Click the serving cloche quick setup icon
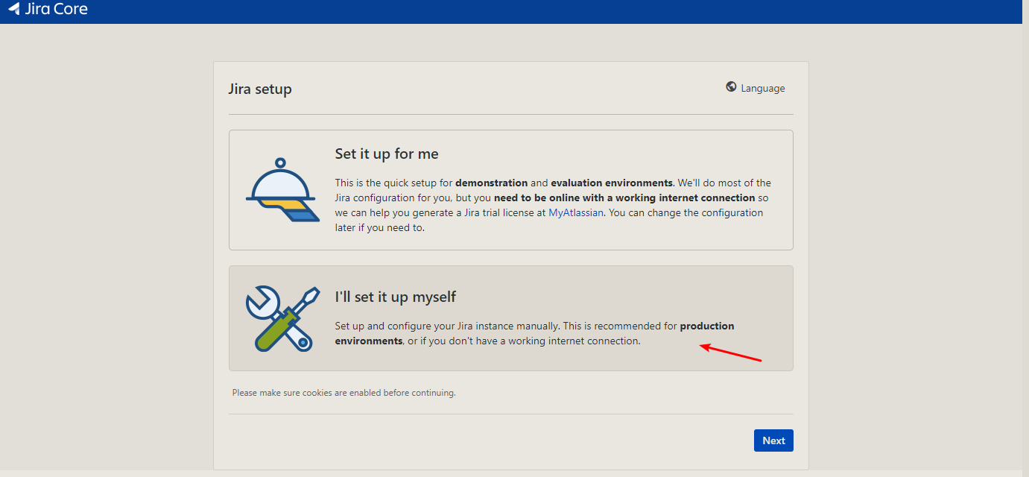This screenshot has width=1029, height=477. tap(282, 190)
